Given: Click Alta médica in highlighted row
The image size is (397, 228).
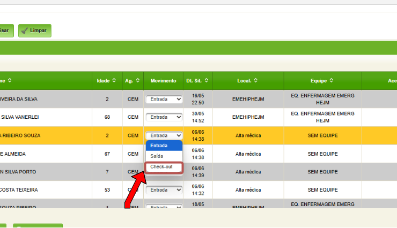Looking at the screenshot, I should [248, 135].
